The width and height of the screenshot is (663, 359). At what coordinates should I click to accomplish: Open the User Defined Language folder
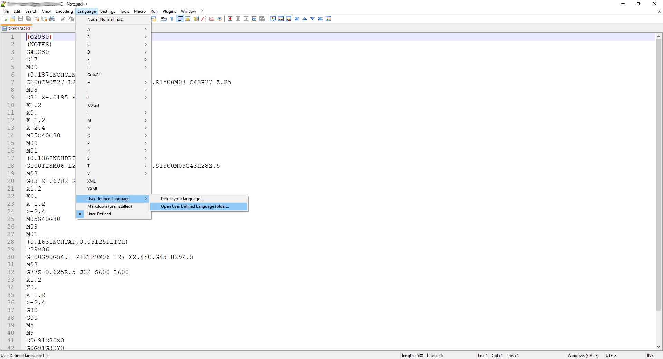coord(194,206)
